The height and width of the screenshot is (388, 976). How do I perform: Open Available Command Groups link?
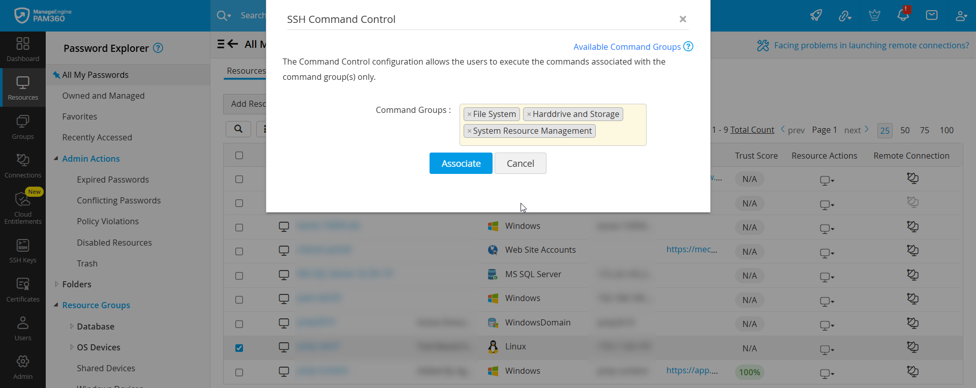point(627,47)
